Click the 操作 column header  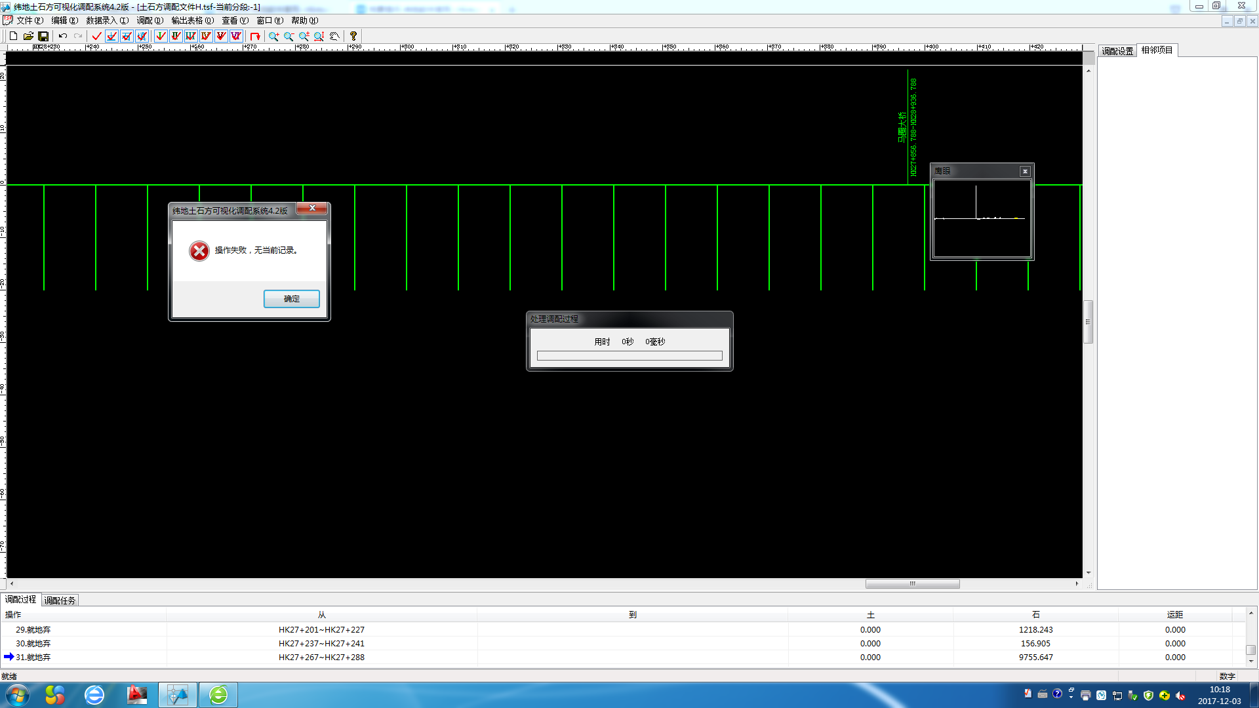coord(84,614)
